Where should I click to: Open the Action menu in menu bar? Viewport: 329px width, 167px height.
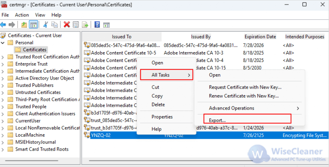(22, 15)
